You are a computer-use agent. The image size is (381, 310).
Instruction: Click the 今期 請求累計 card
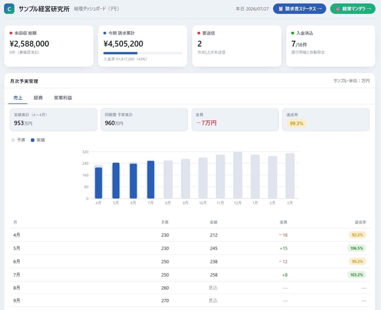coord(143,46)
